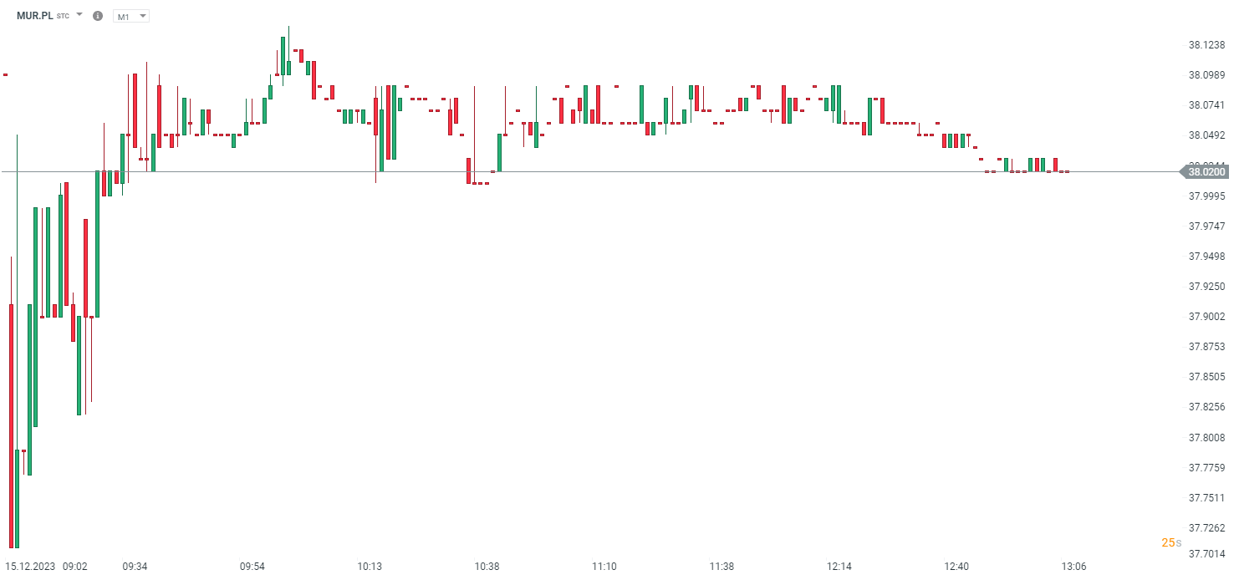
Task: Click the MUR.PL symbol name
Action: point(34,16)
